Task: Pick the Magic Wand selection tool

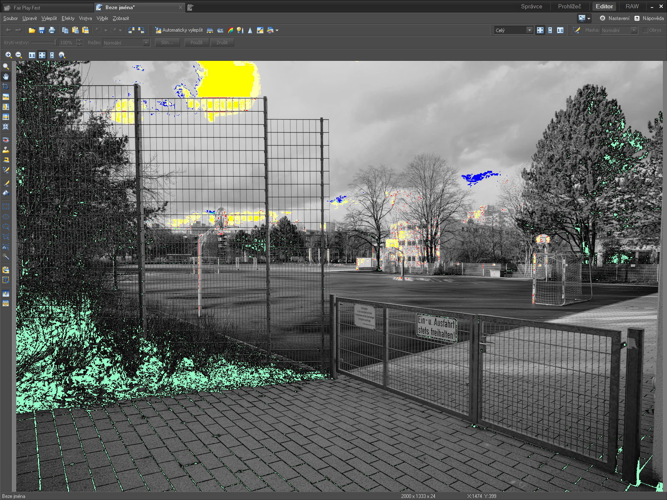Action: pos(6,257)
